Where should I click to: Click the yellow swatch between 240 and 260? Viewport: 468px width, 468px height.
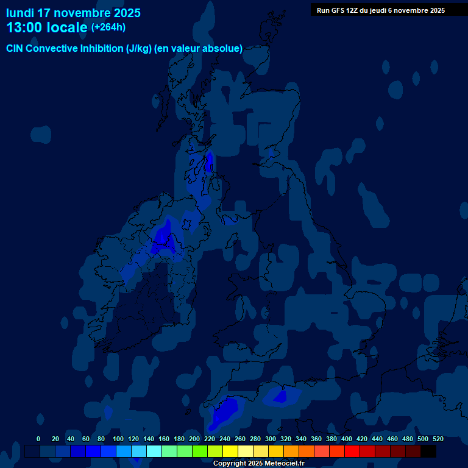pos(230,452)
